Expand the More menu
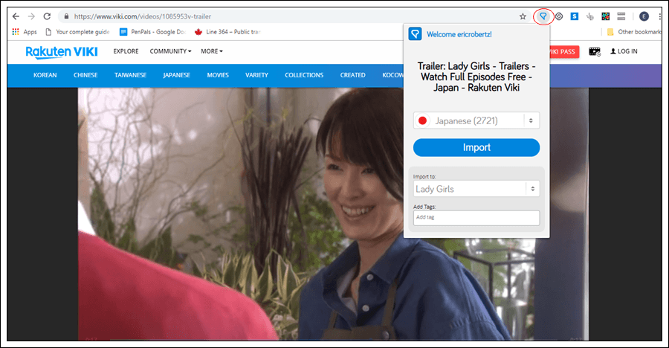The width and height of the screenshot is (669, 348). point(212,51)
